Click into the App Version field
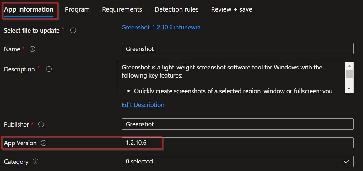 (237, 143)
